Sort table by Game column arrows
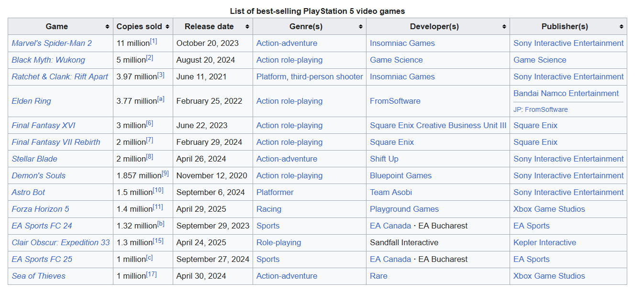 pos(107,27)
